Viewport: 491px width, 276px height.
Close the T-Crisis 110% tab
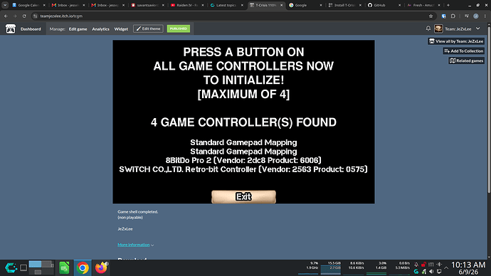tap(281, 5)
